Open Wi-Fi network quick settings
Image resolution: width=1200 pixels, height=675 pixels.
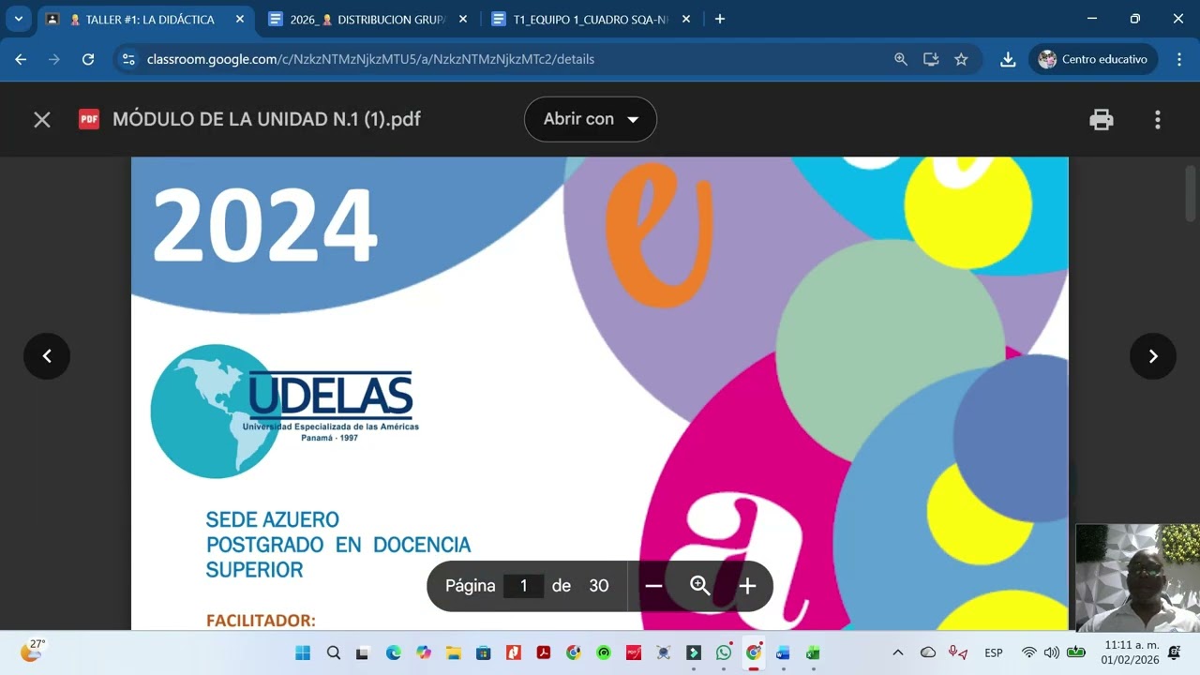[x=1028, y=652]
